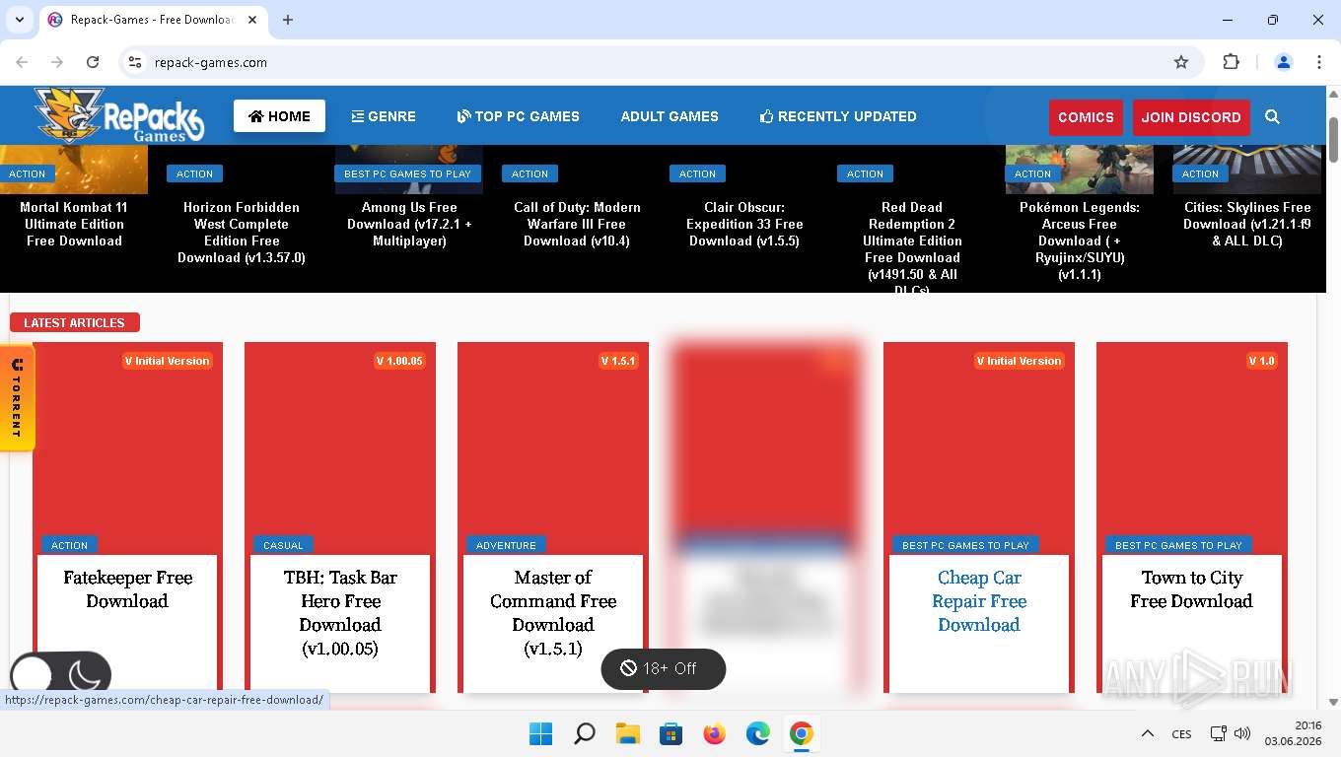
Task: Click the red COMICS button
Action: [1086, 117]
